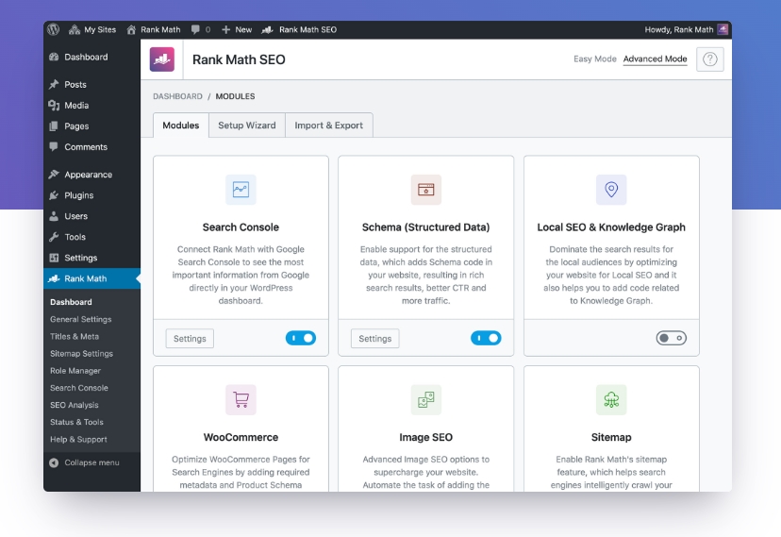Click the Plugins plug icon
The width and height of the screenshot is (781, 537).
point(54,195)
